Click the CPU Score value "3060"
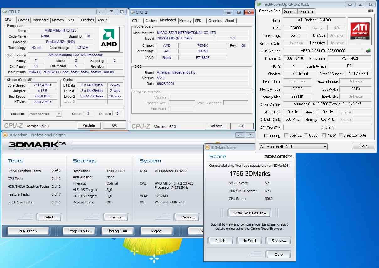Image resolution: width=379 pixels, height=268 pixels. (269, 199)
